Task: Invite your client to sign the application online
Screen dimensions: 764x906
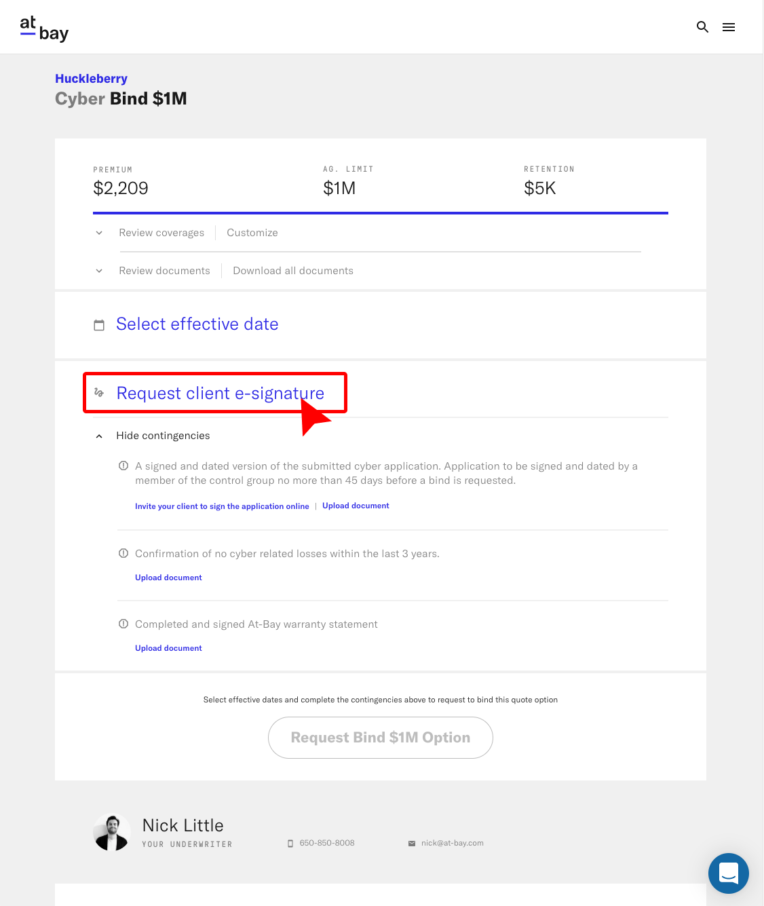Action: coord(222,506)
